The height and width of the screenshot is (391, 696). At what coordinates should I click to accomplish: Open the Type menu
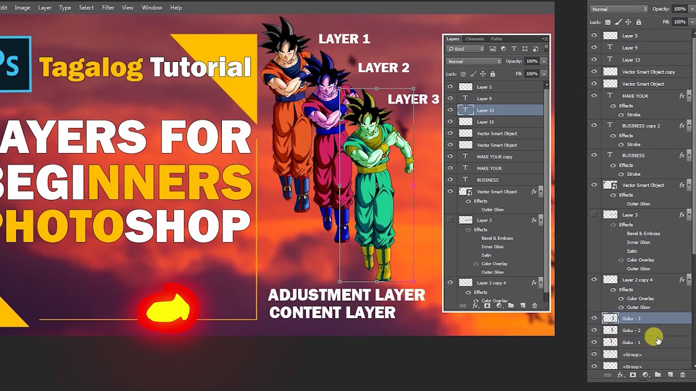point(65,8)
